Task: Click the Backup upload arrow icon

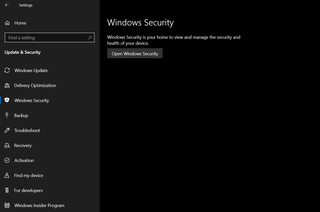Action: [x=7, y=115]
